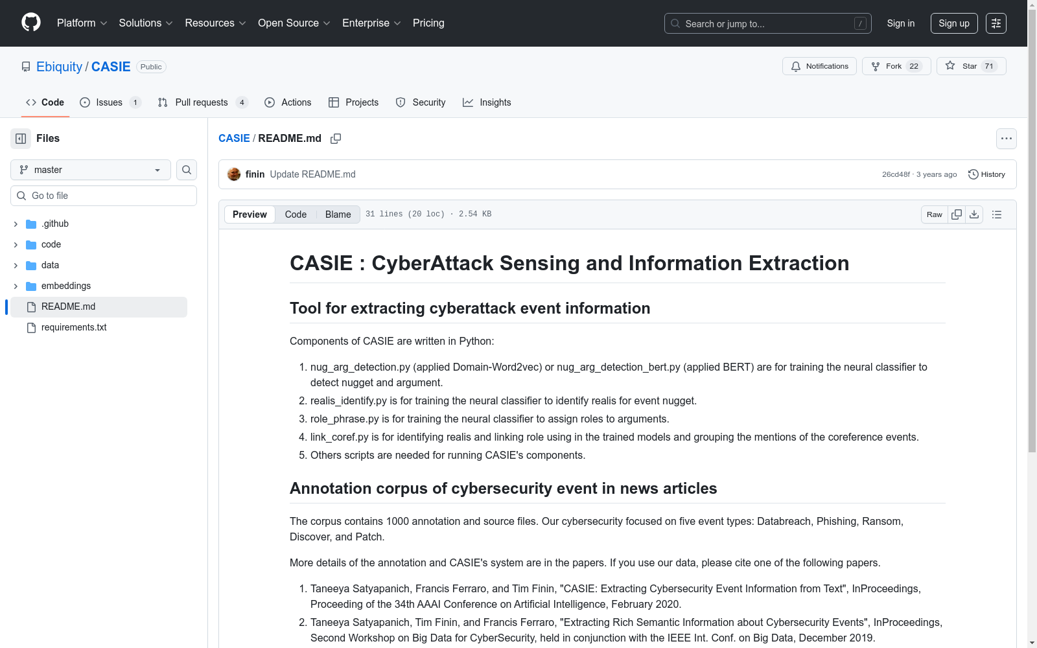The height and width of the screenshot is (648, 1037).
Task: Open the global navigation settings icon
Action: [996, 23]
